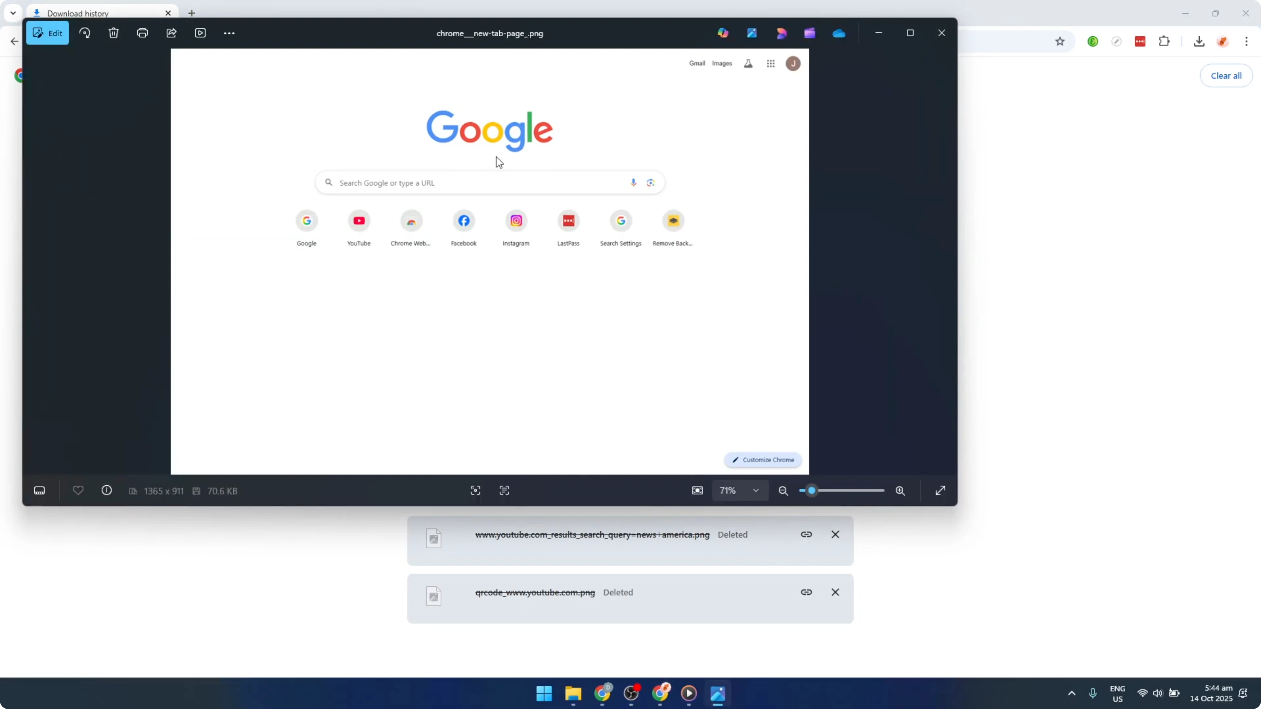Copy link for the qrcode_www.youtube.com.png entry
The image size is (1261, 709).
tap(806, 592)
